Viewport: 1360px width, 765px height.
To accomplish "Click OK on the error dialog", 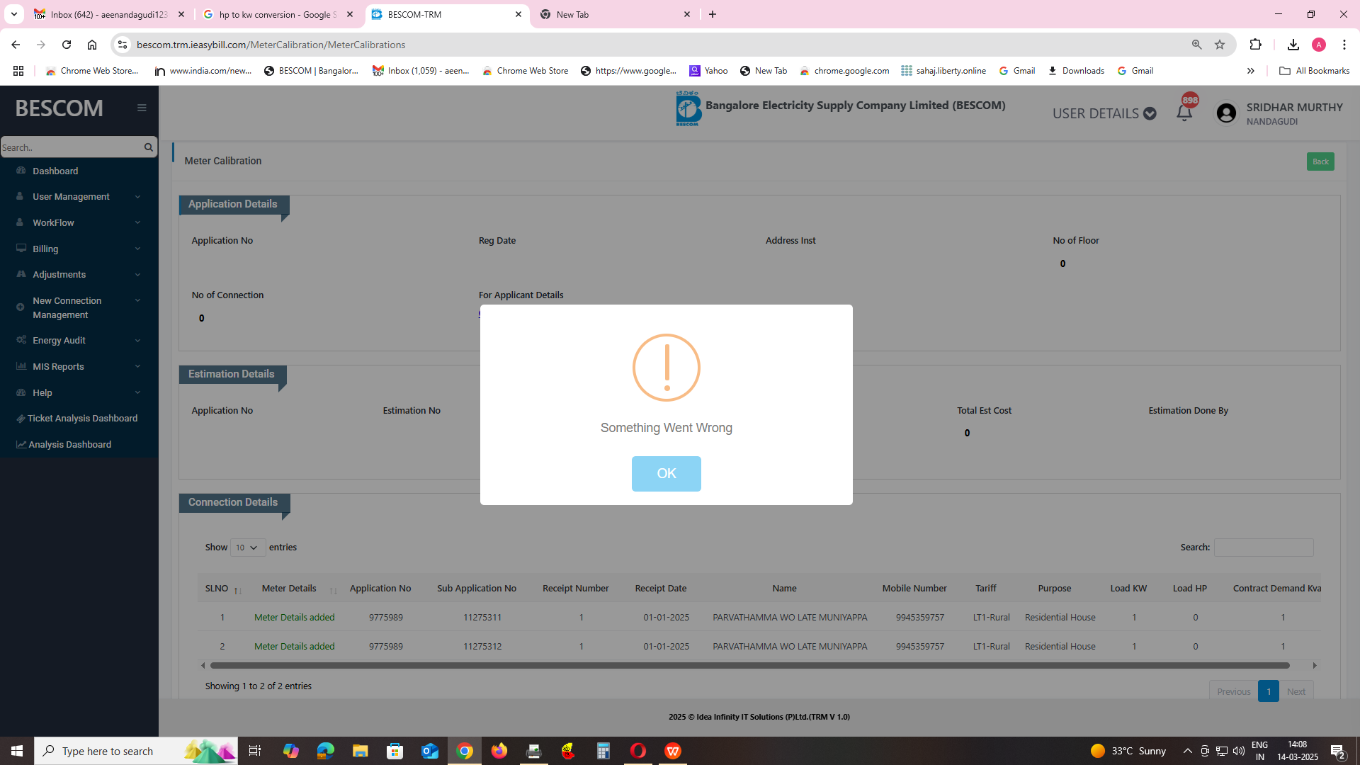I will pyautogui.click(x=666, y=473).
